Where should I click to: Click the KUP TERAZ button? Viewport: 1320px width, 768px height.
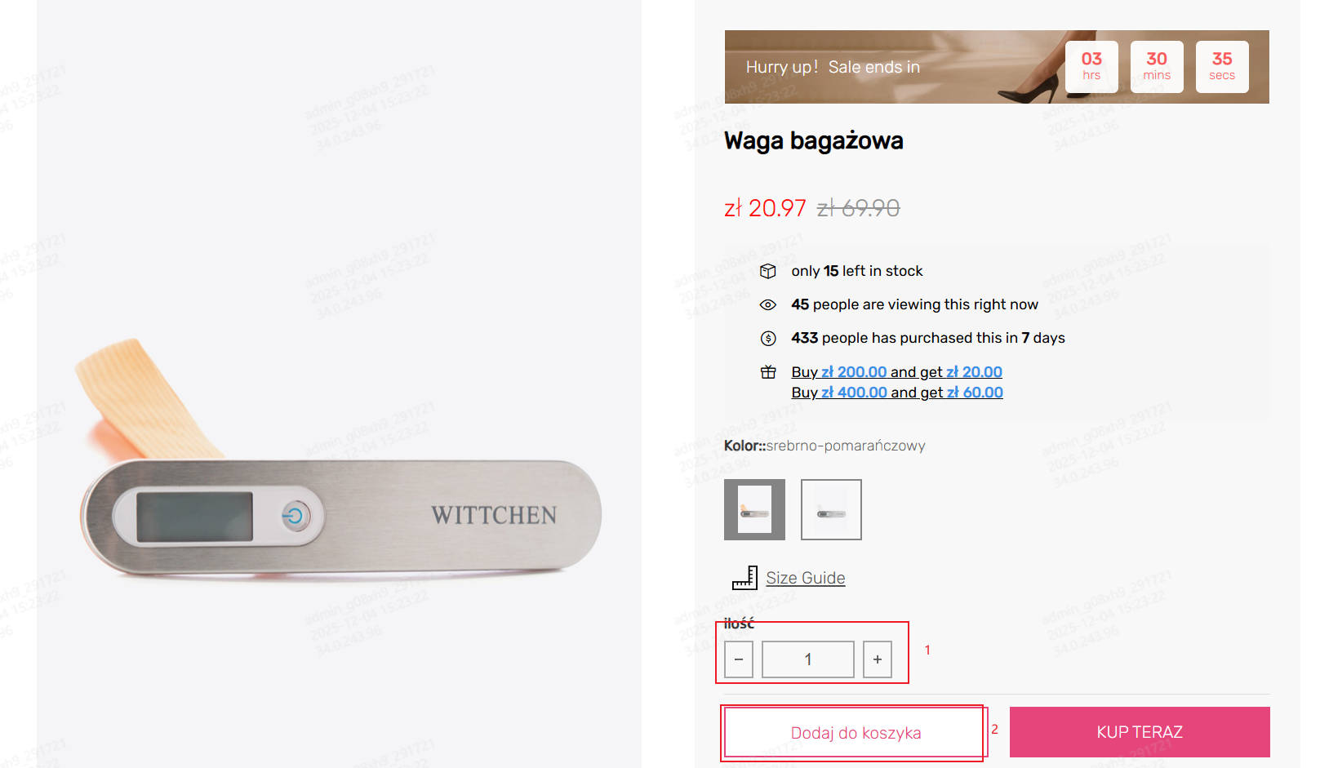[x=1140, y=732]
